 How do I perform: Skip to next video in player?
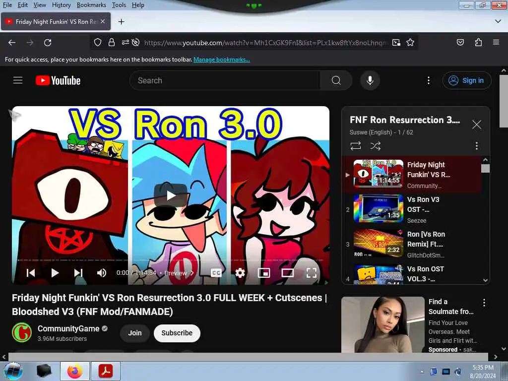pos(78,273)
